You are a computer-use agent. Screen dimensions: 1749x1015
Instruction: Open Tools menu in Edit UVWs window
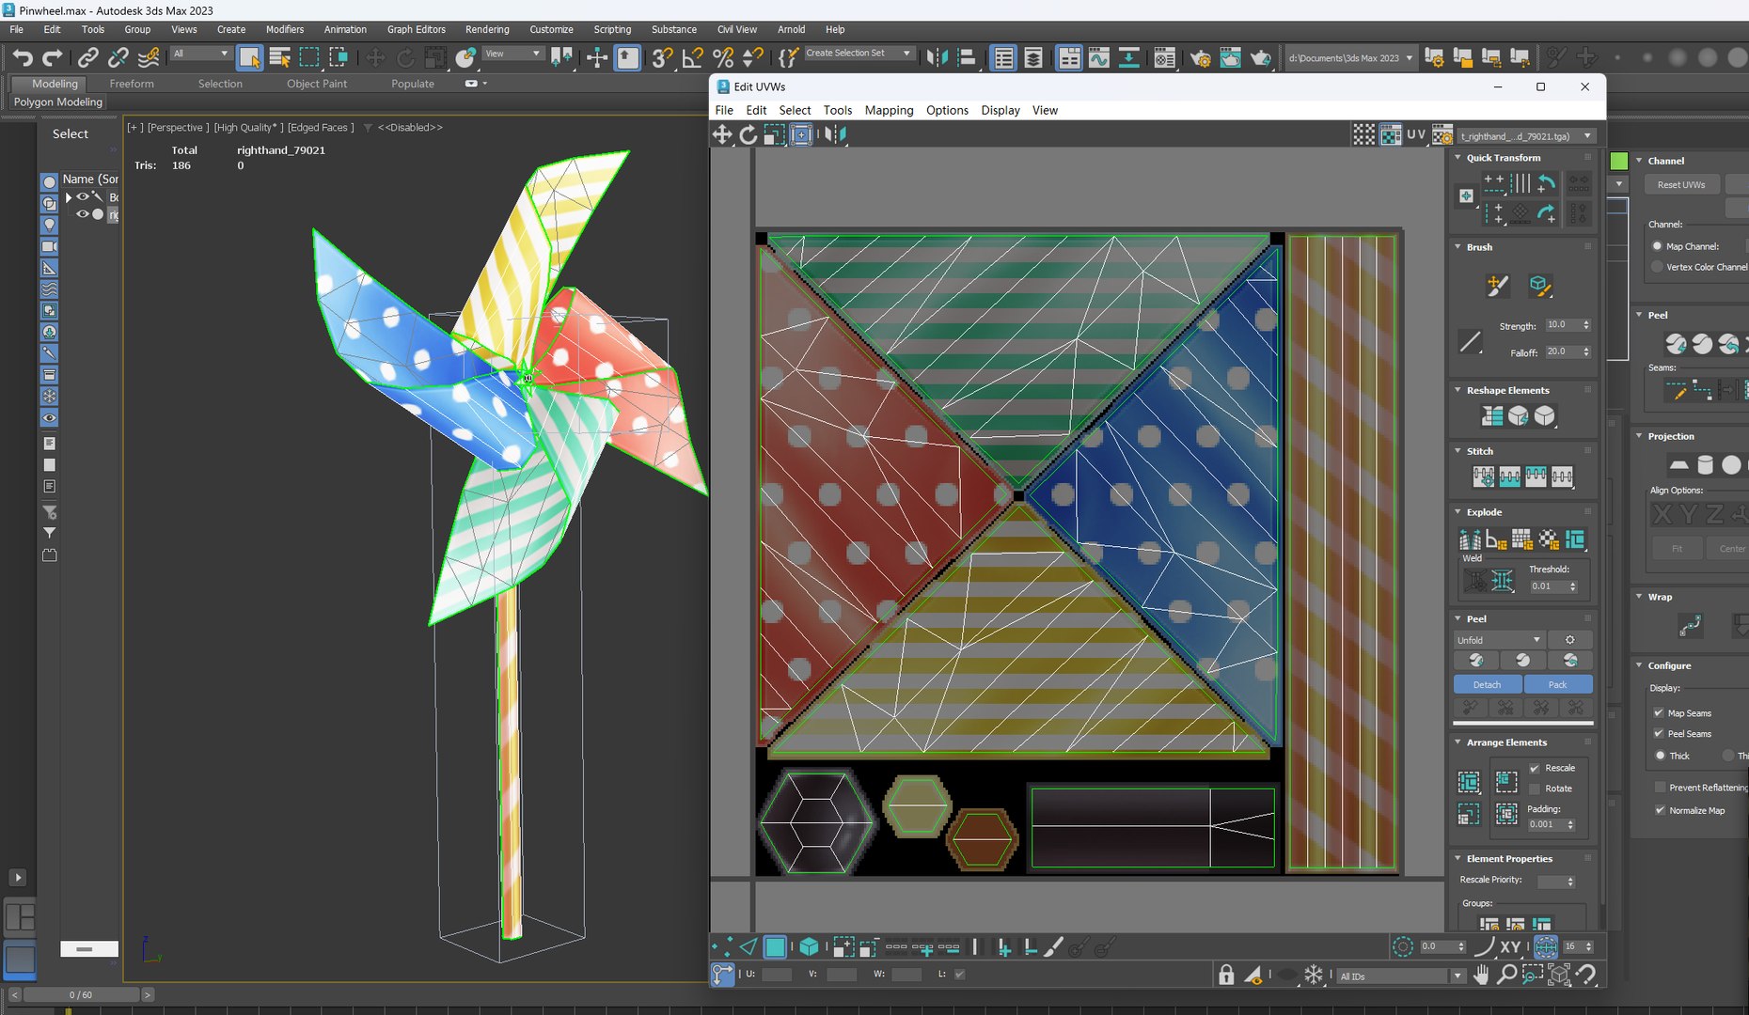click(837, 110)
